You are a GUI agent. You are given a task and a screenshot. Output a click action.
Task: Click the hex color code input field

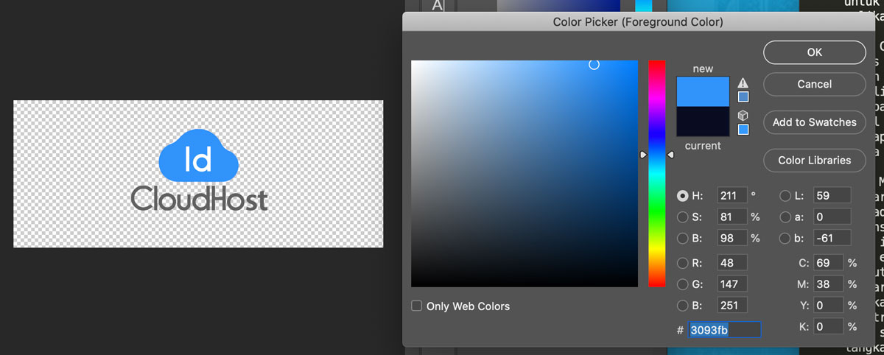point(724,330)
